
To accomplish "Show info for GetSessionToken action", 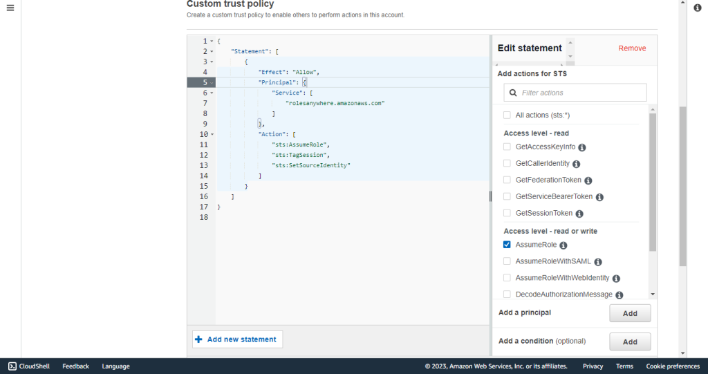I will tap(579, 214).
